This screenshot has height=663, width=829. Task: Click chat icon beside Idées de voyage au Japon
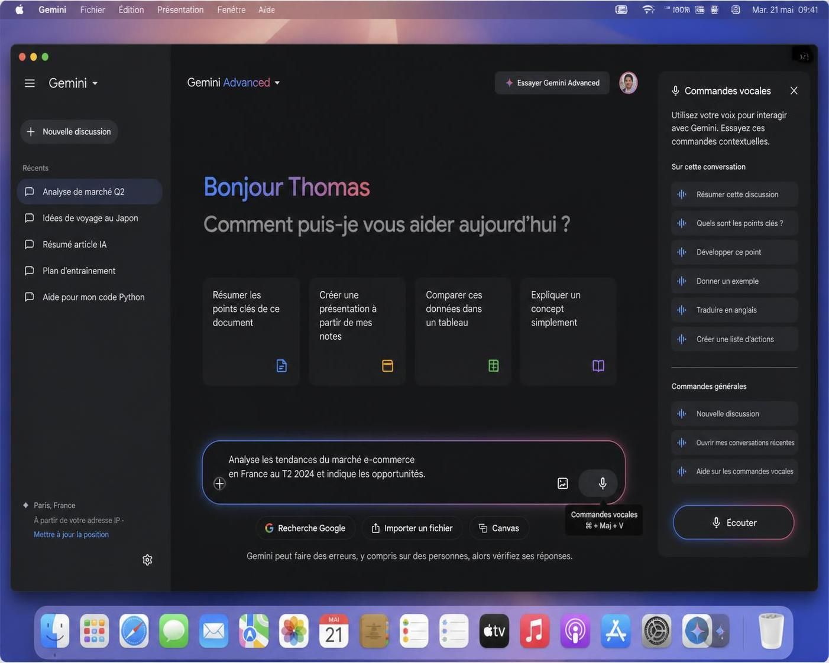click(x=29, y=218)
